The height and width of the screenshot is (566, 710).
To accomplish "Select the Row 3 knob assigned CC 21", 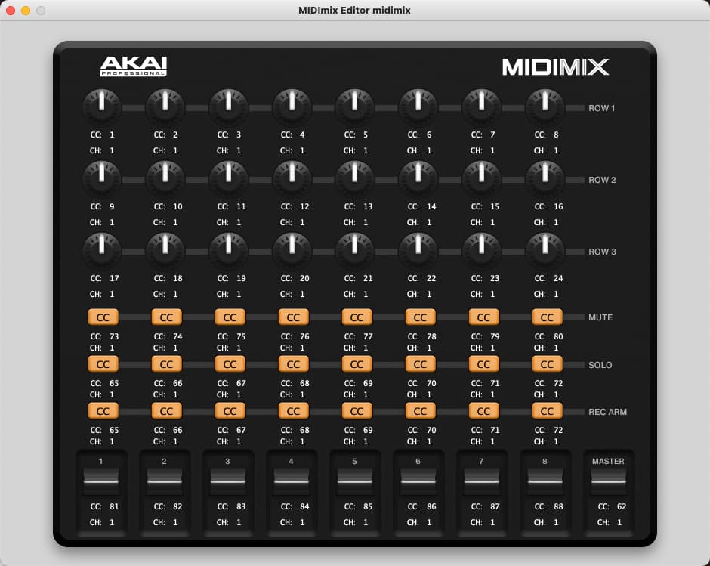I will coord(355,251).
